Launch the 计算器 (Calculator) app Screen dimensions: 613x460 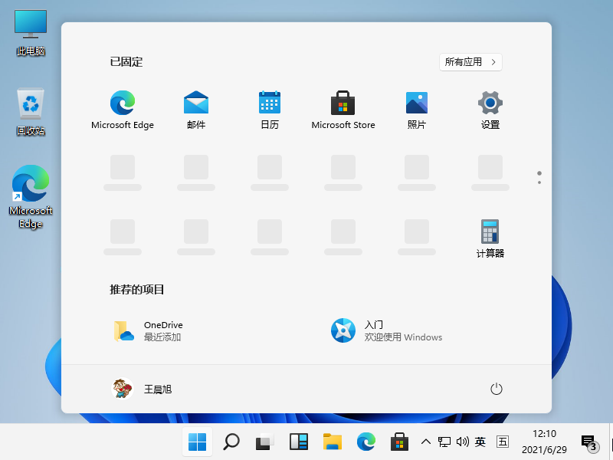click(x=490, y=230)
